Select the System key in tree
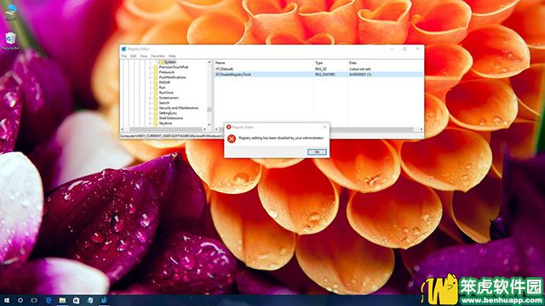The height and width of the screenshot is (306, 545). pyautogui.click(x=170, y=62)
